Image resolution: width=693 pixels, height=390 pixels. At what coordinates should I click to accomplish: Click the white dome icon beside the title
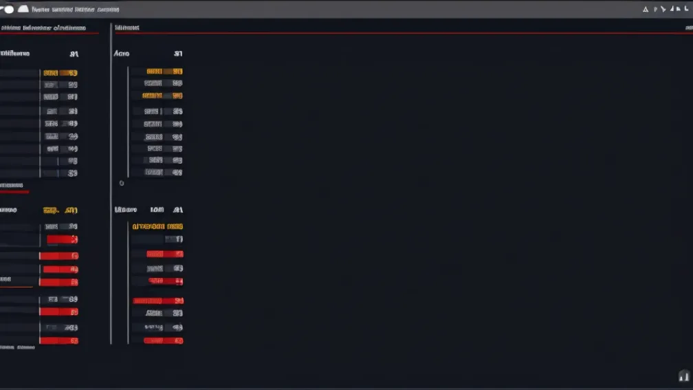[23, 9]
